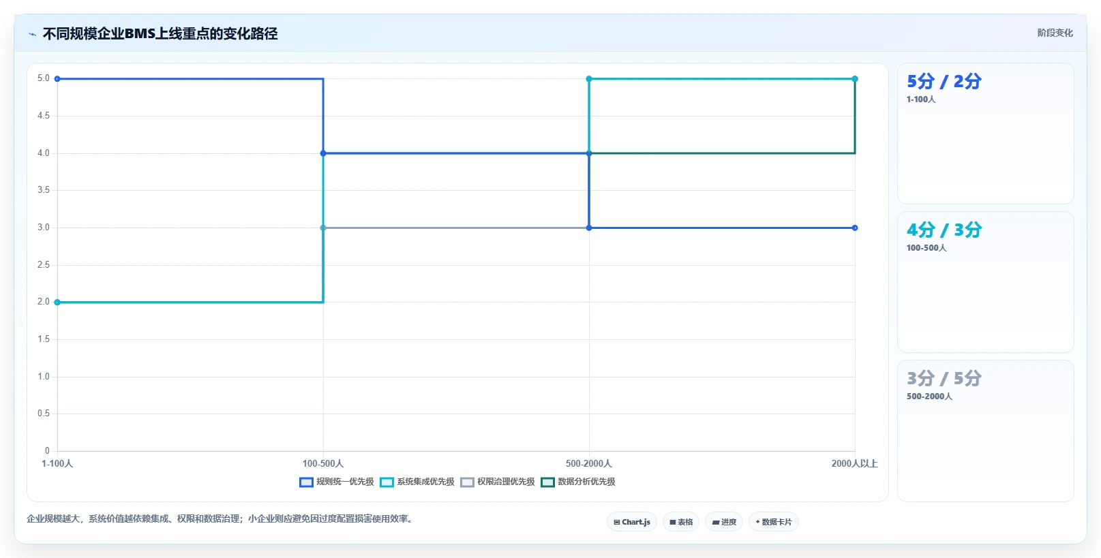The image size is (1101, 558).
Task: Click the cyan data point at 2000人以上, value 5.0
Action: click(855, 79)
